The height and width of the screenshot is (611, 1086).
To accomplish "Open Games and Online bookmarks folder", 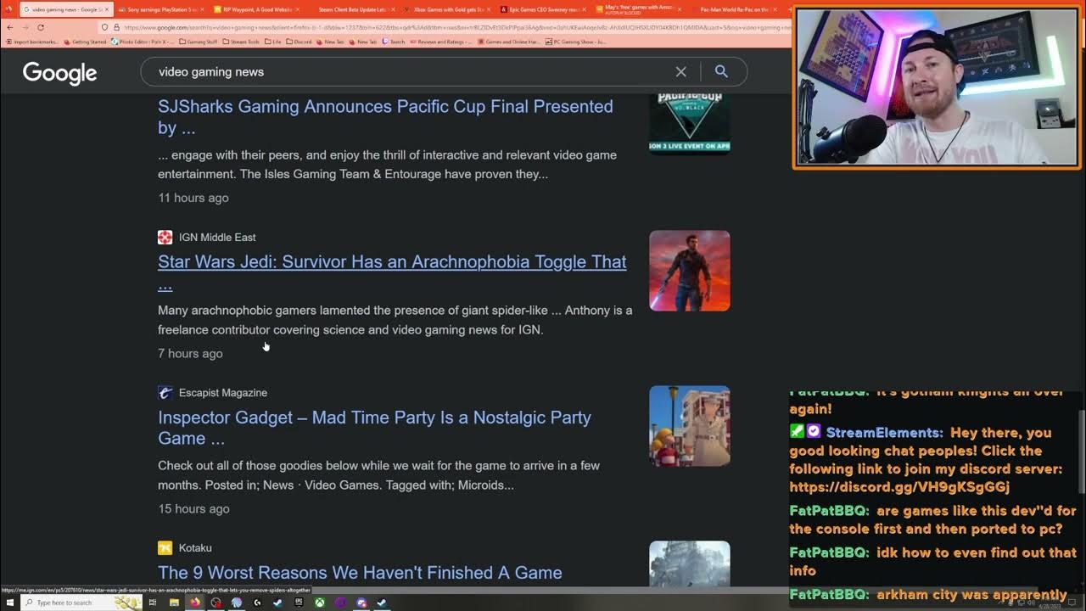I will click(x=507, y=42).
